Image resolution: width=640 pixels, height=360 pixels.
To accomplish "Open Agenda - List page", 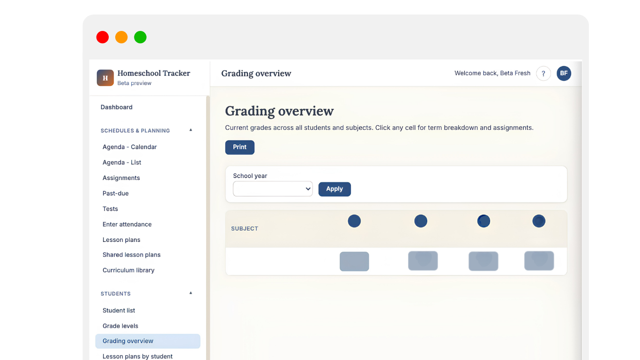I will pos(122,163).
